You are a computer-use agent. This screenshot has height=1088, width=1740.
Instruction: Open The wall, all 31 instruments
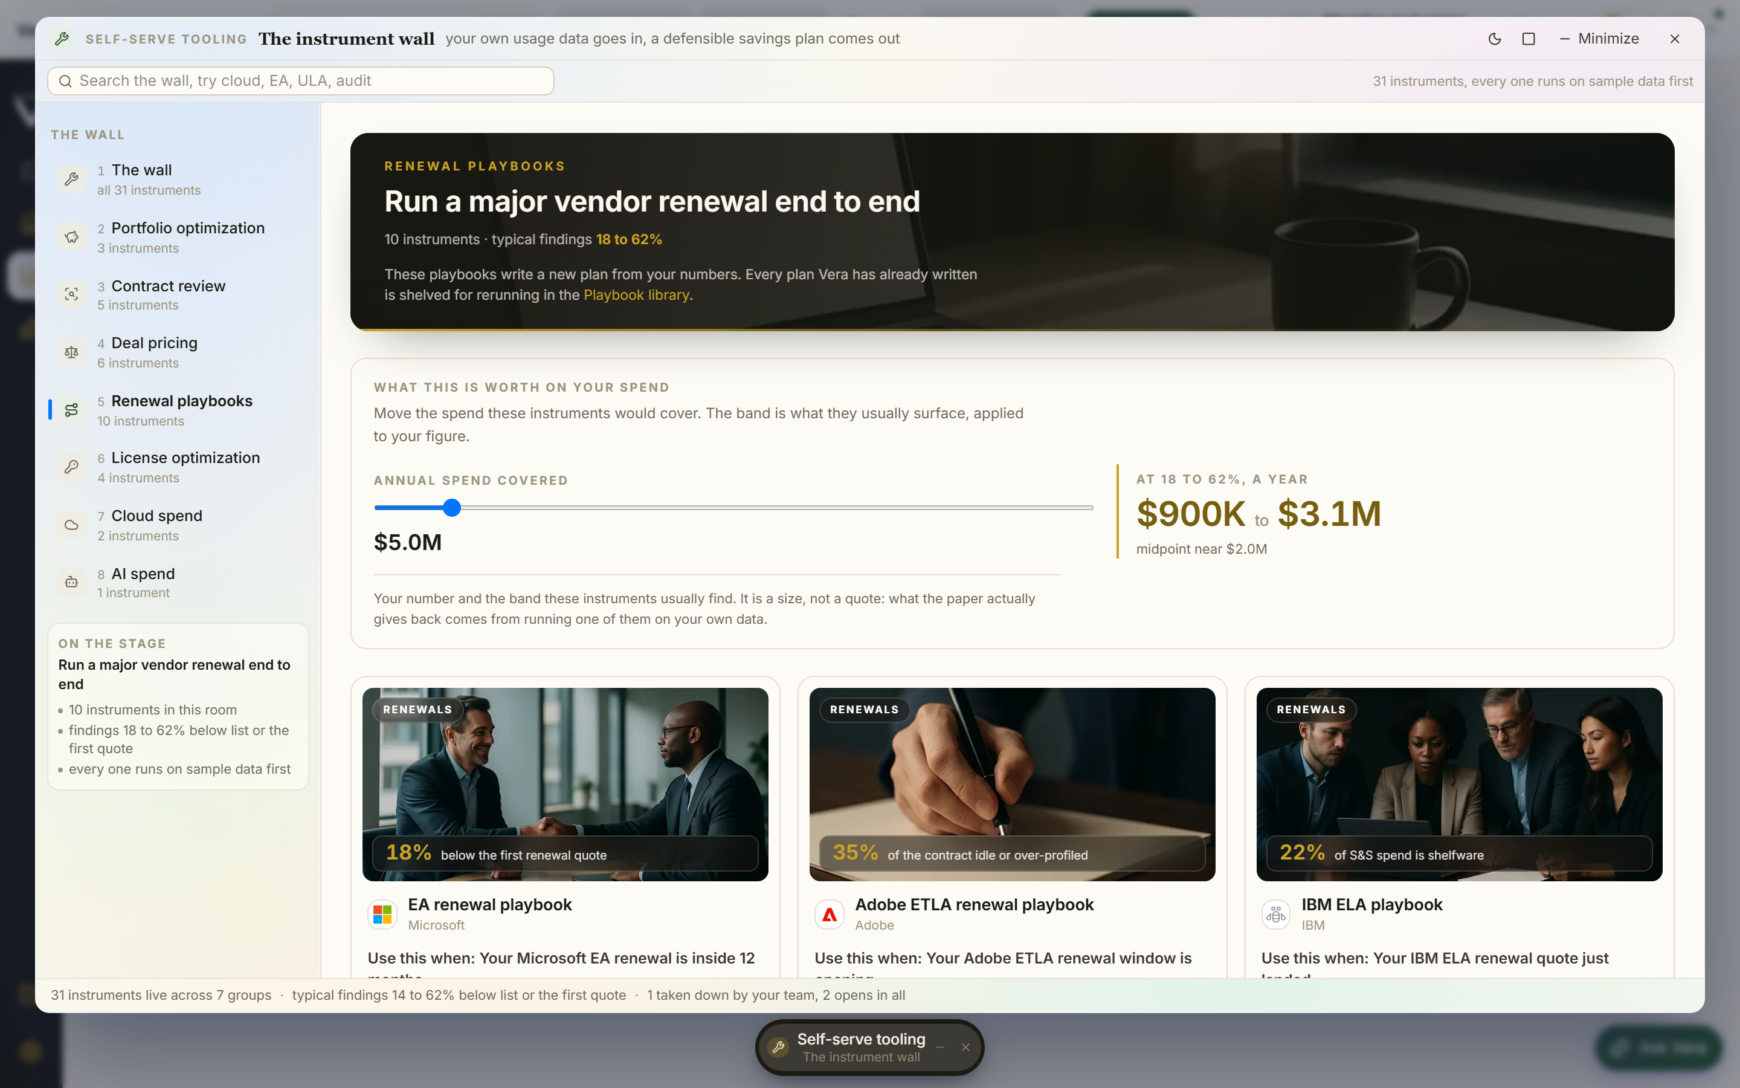(178, 179)
